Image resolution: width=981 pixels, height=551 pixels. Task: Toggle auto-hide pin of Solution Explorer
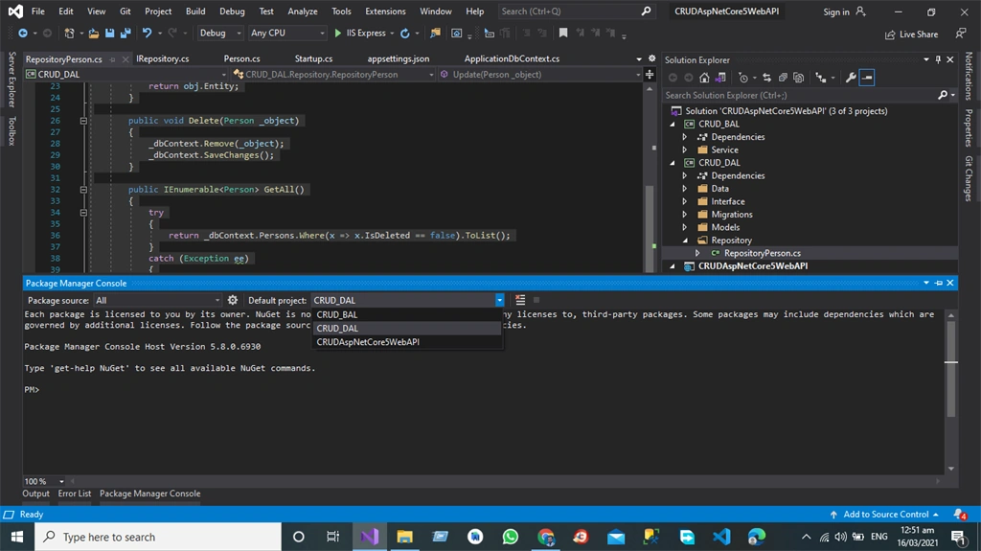[938, 59]
